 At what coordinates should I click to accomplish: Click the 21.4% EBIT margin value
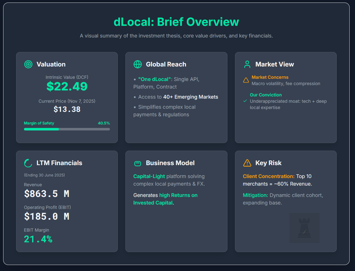pos(38,239)
